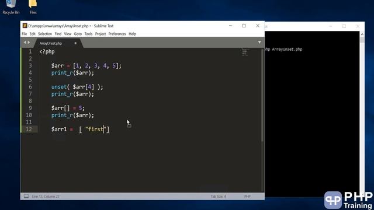
Task: Change the PHP syntax selector in status bar
Action: pos(247,197)
